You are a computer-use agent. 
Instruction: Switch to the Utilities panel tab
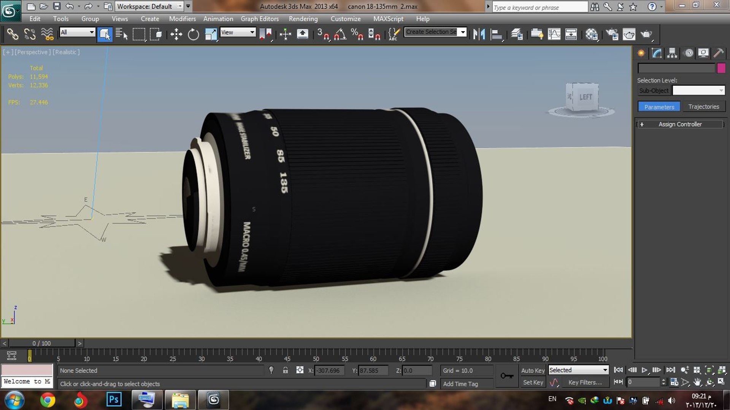pyautogui.click(x=719, y=53)
